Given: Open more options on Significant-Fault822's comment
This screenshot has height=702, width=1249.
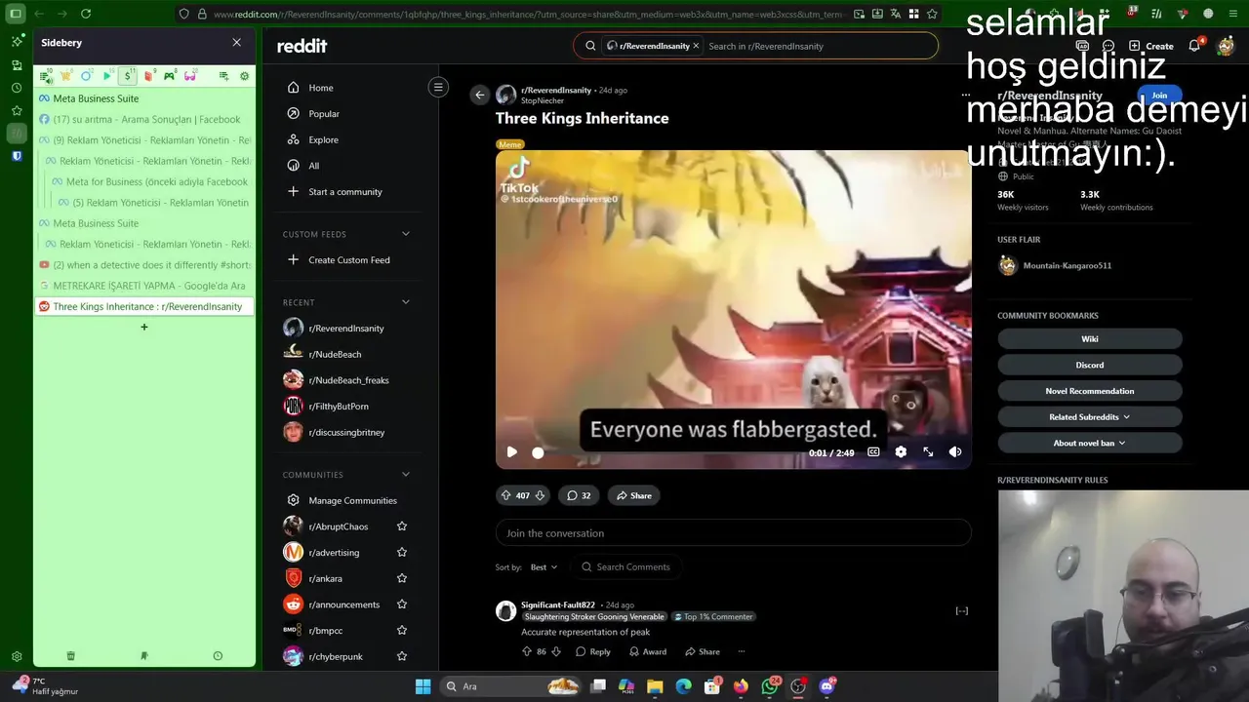Looking at the screenshot, I should pyautogui.click(x=741, y=651).
